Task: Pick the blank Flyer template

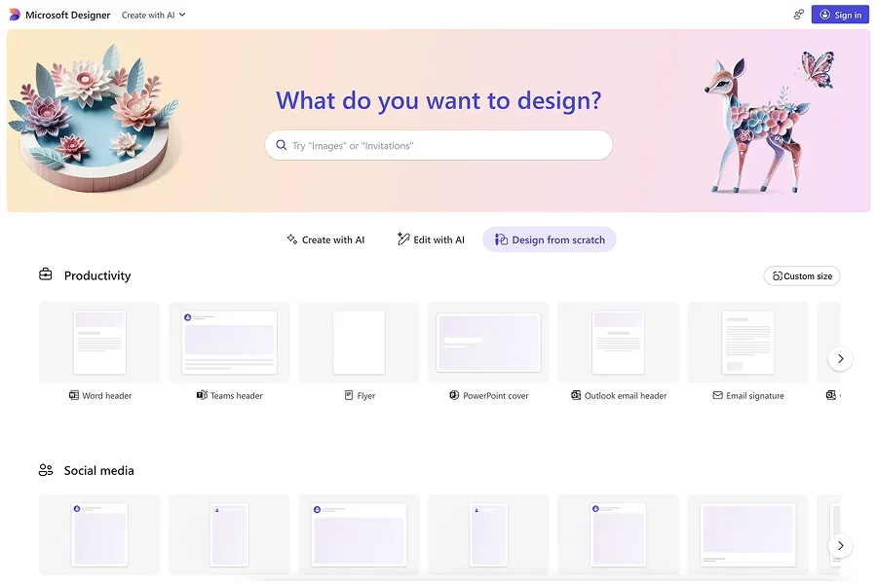Action: point(359,343)
